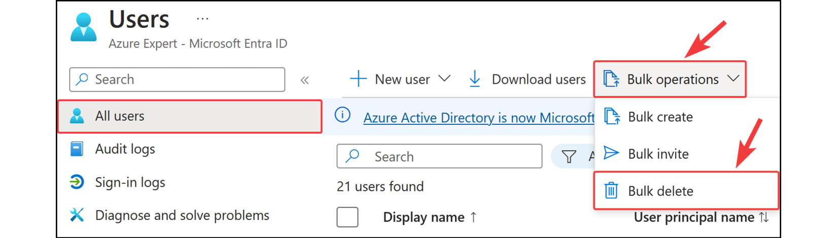
Task: Click the info icon in the banner
Action: click(x=342, y=115)
